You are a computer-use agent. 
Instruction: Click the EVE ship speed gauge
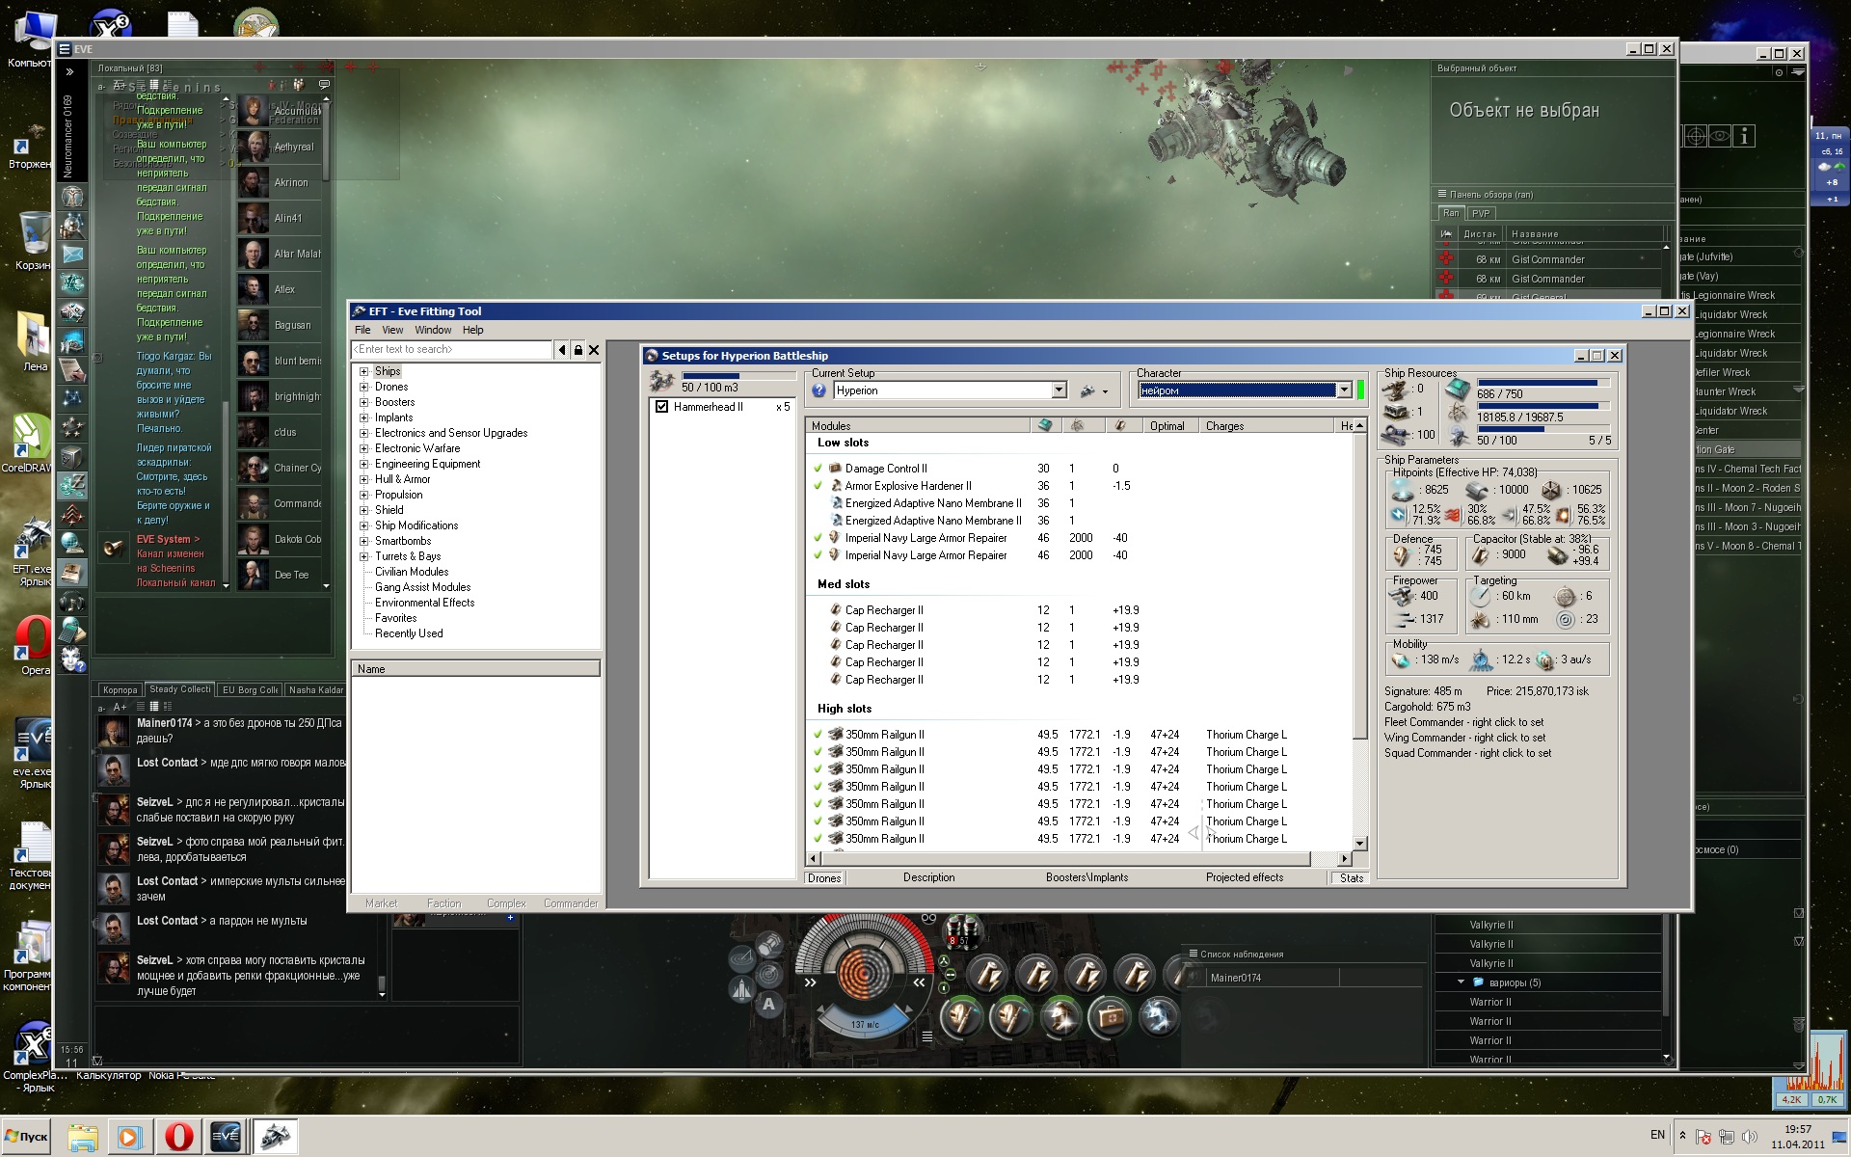(x=864, y=1024)
